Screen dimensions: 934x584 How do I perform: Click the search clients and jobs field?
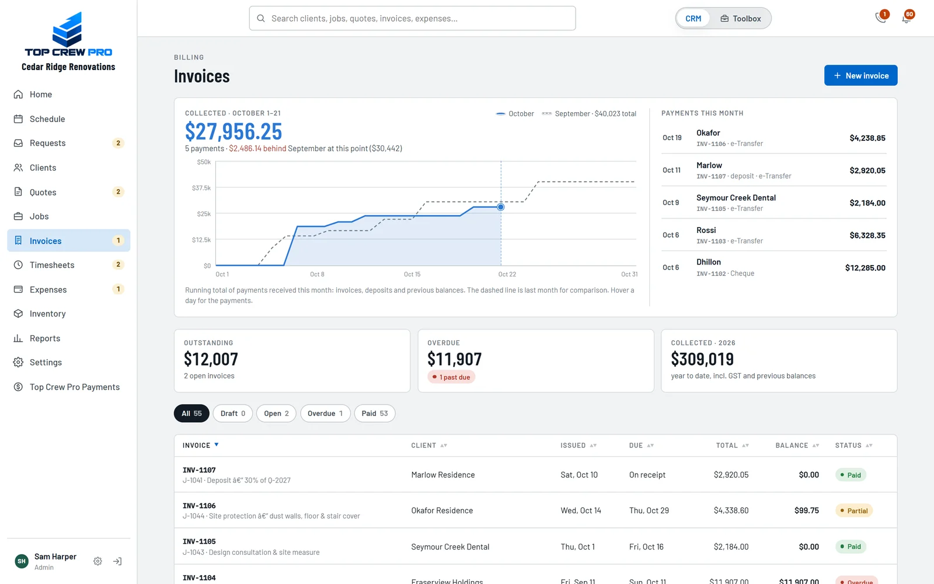412,18
